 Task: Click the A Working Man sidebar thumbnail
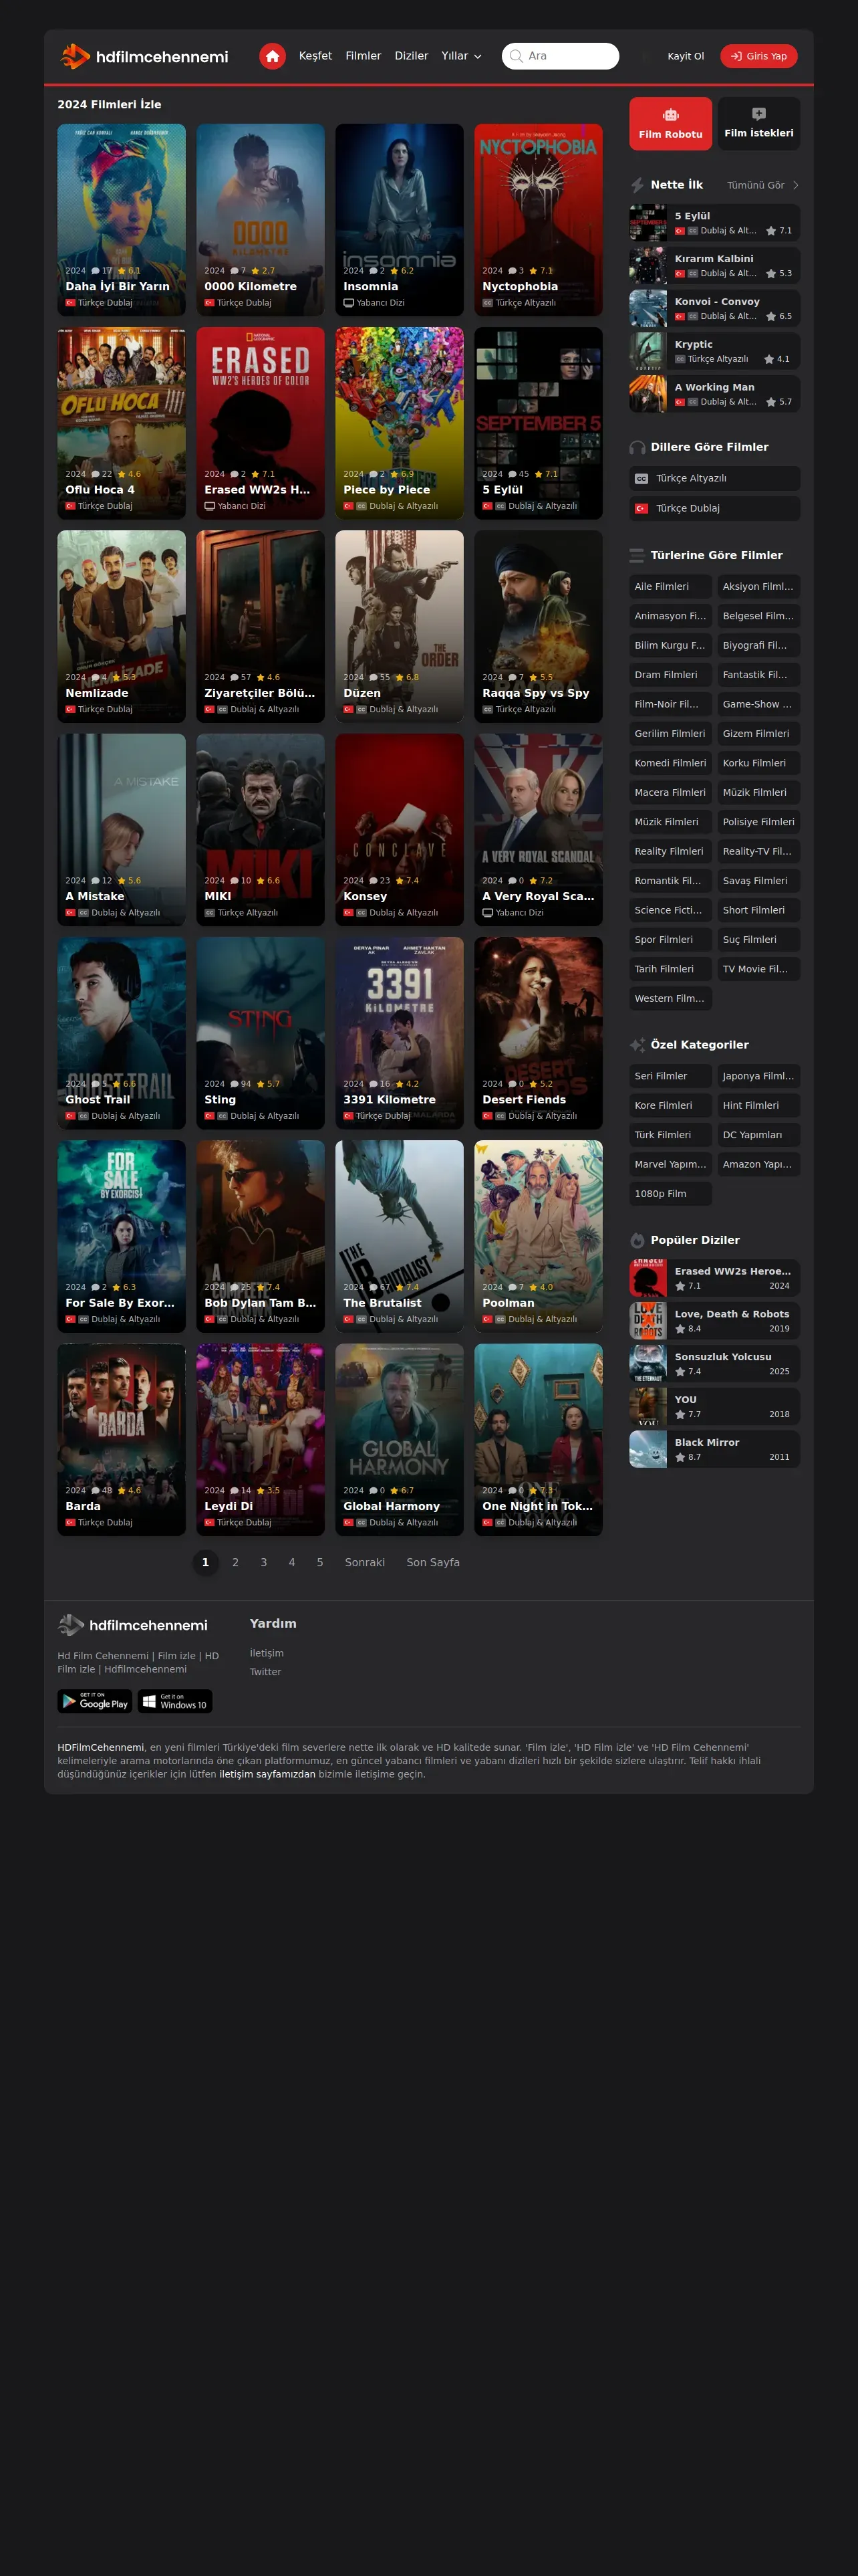tap(648, 395)
